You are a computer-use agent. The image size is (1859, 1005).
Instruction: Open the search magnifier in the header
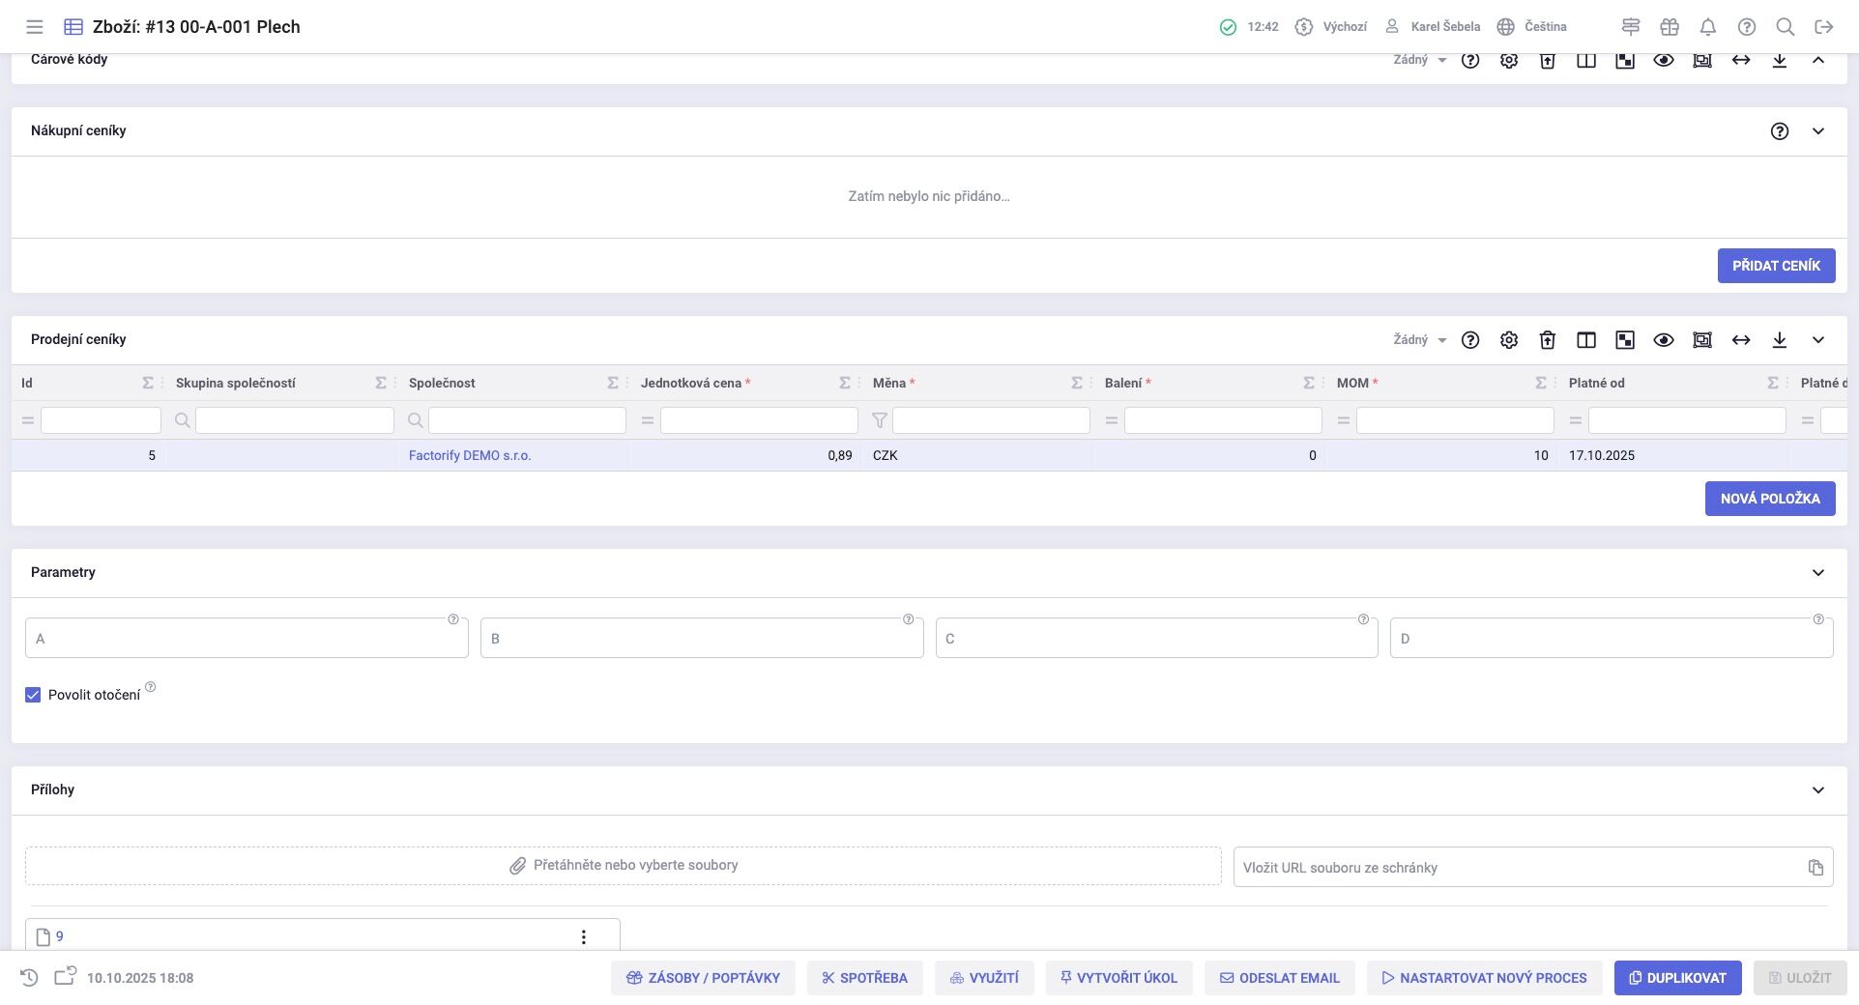[1786, 27]
